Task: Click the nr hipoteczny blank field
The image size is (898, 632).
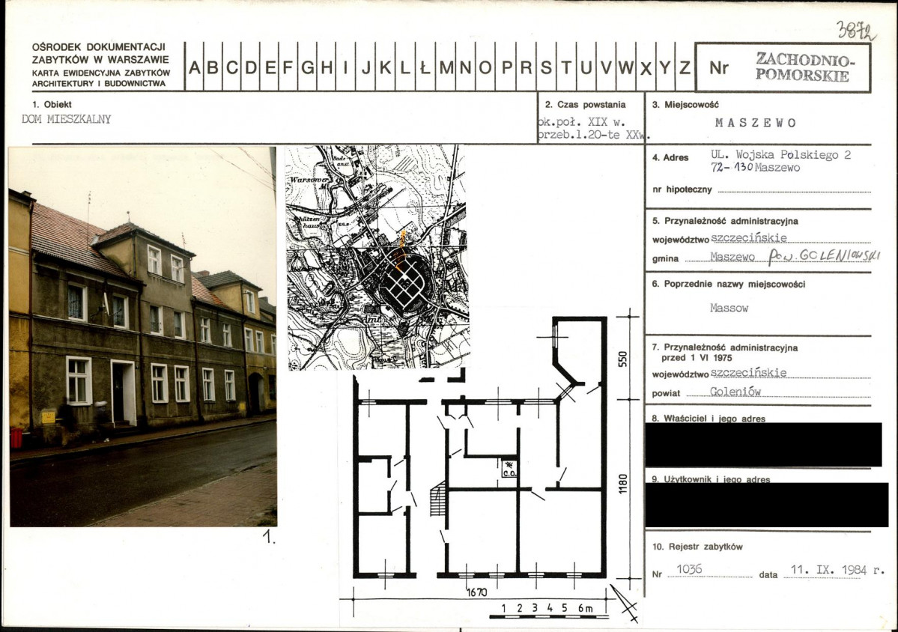Action: pyautogui.click(x=794, y=189)
